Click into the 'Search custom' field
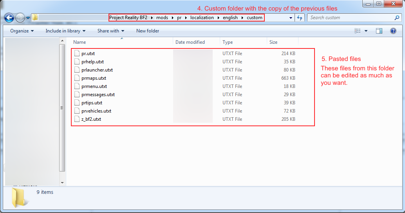405x213 pixels. pyautogui.click(x=351, y=18)
